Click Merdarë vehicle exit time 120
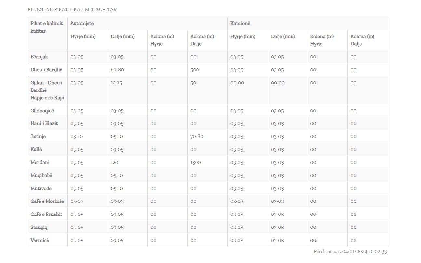The height and width of the screenshot is (263, 421). coord(115,162)
